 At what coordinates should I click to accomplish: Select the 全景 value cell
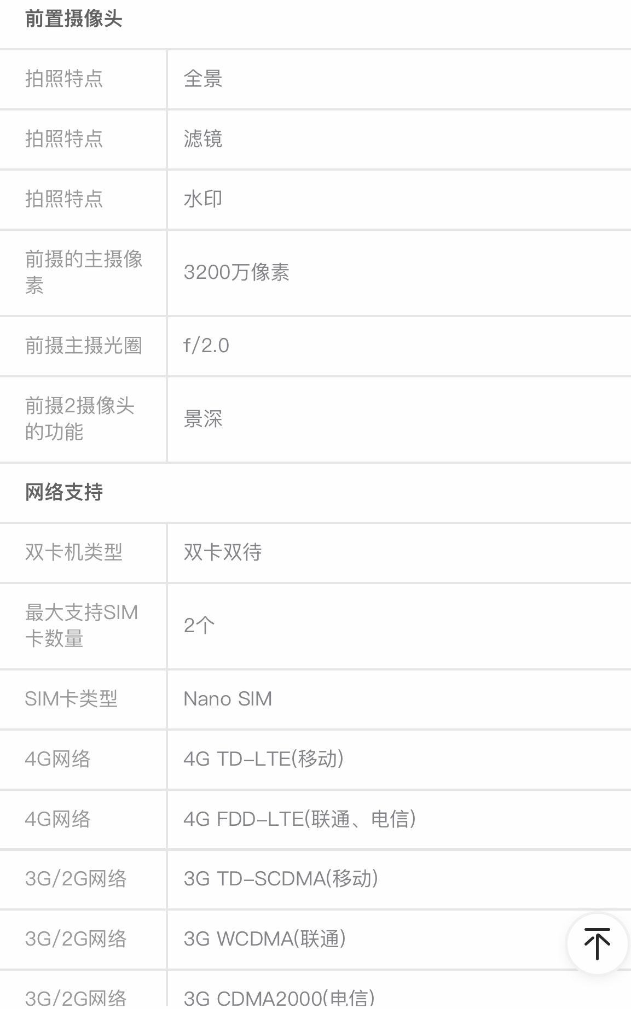[x=203, y=79]
